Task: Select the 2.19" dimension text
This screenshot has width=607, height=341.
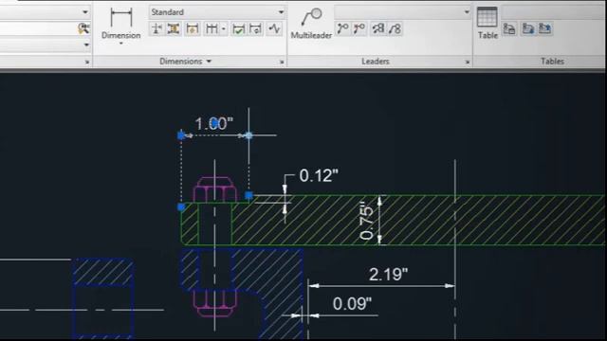Action: (388, 275)
